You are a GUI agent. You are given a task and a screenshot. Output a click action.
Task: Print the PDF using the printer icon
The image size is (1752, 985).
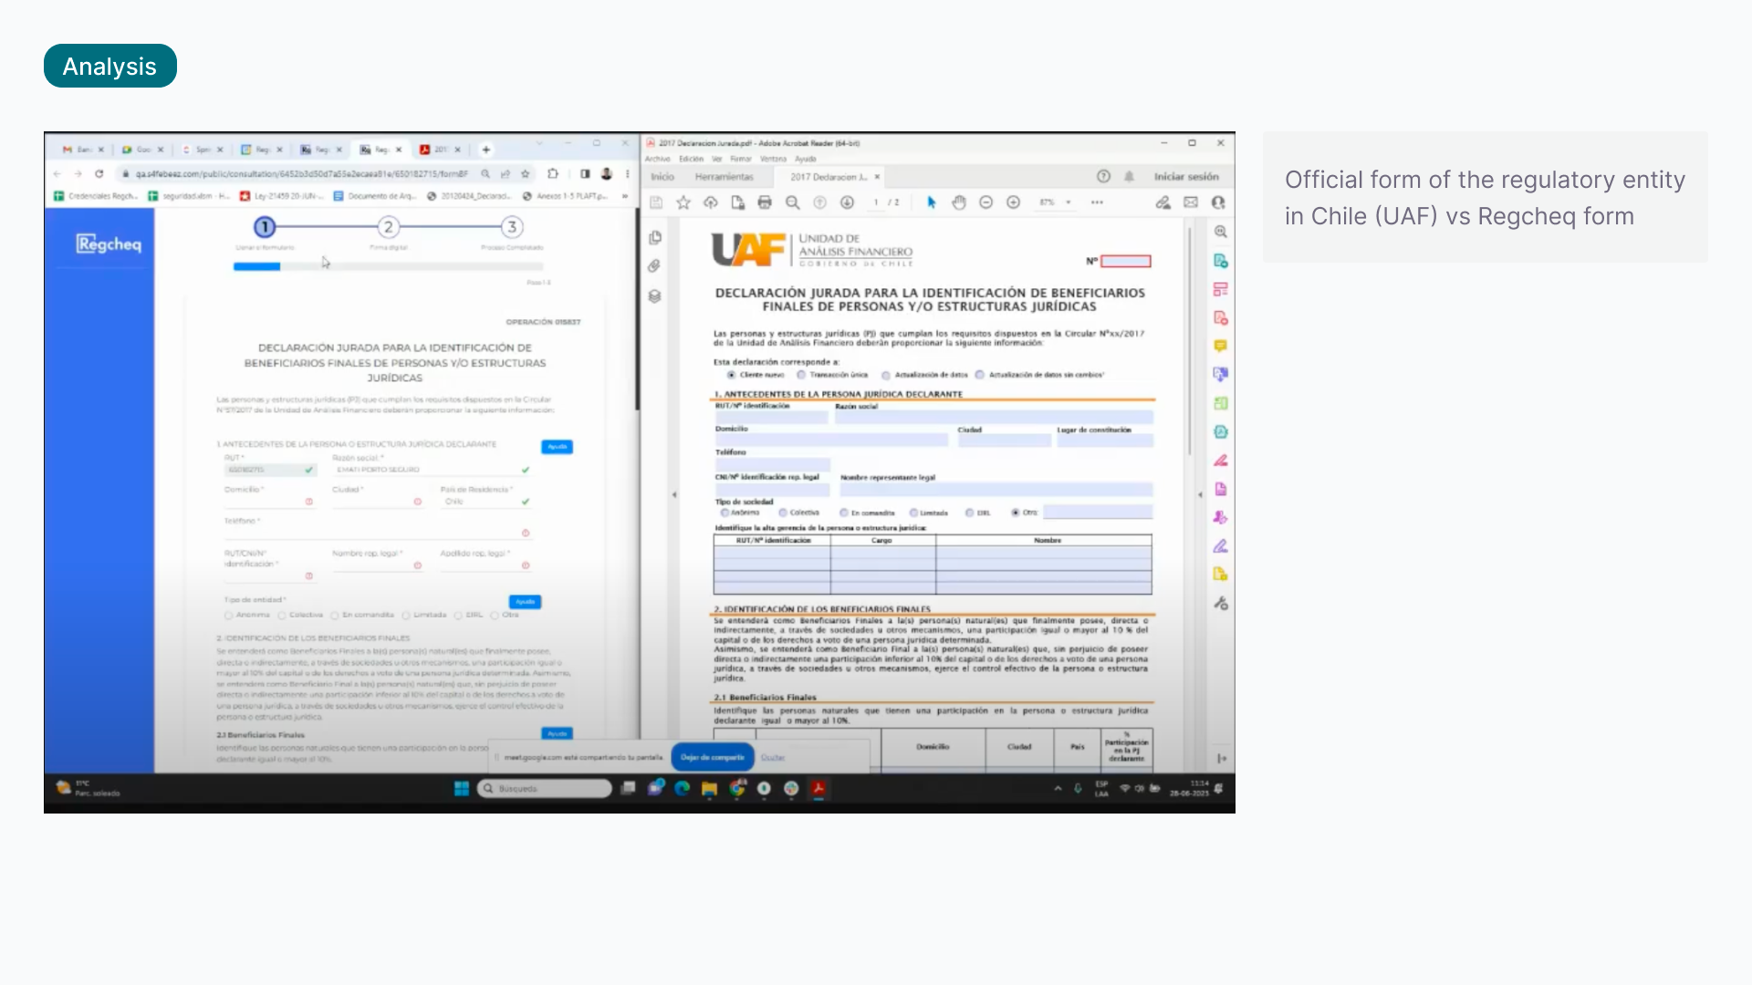(x=765, y=202)
